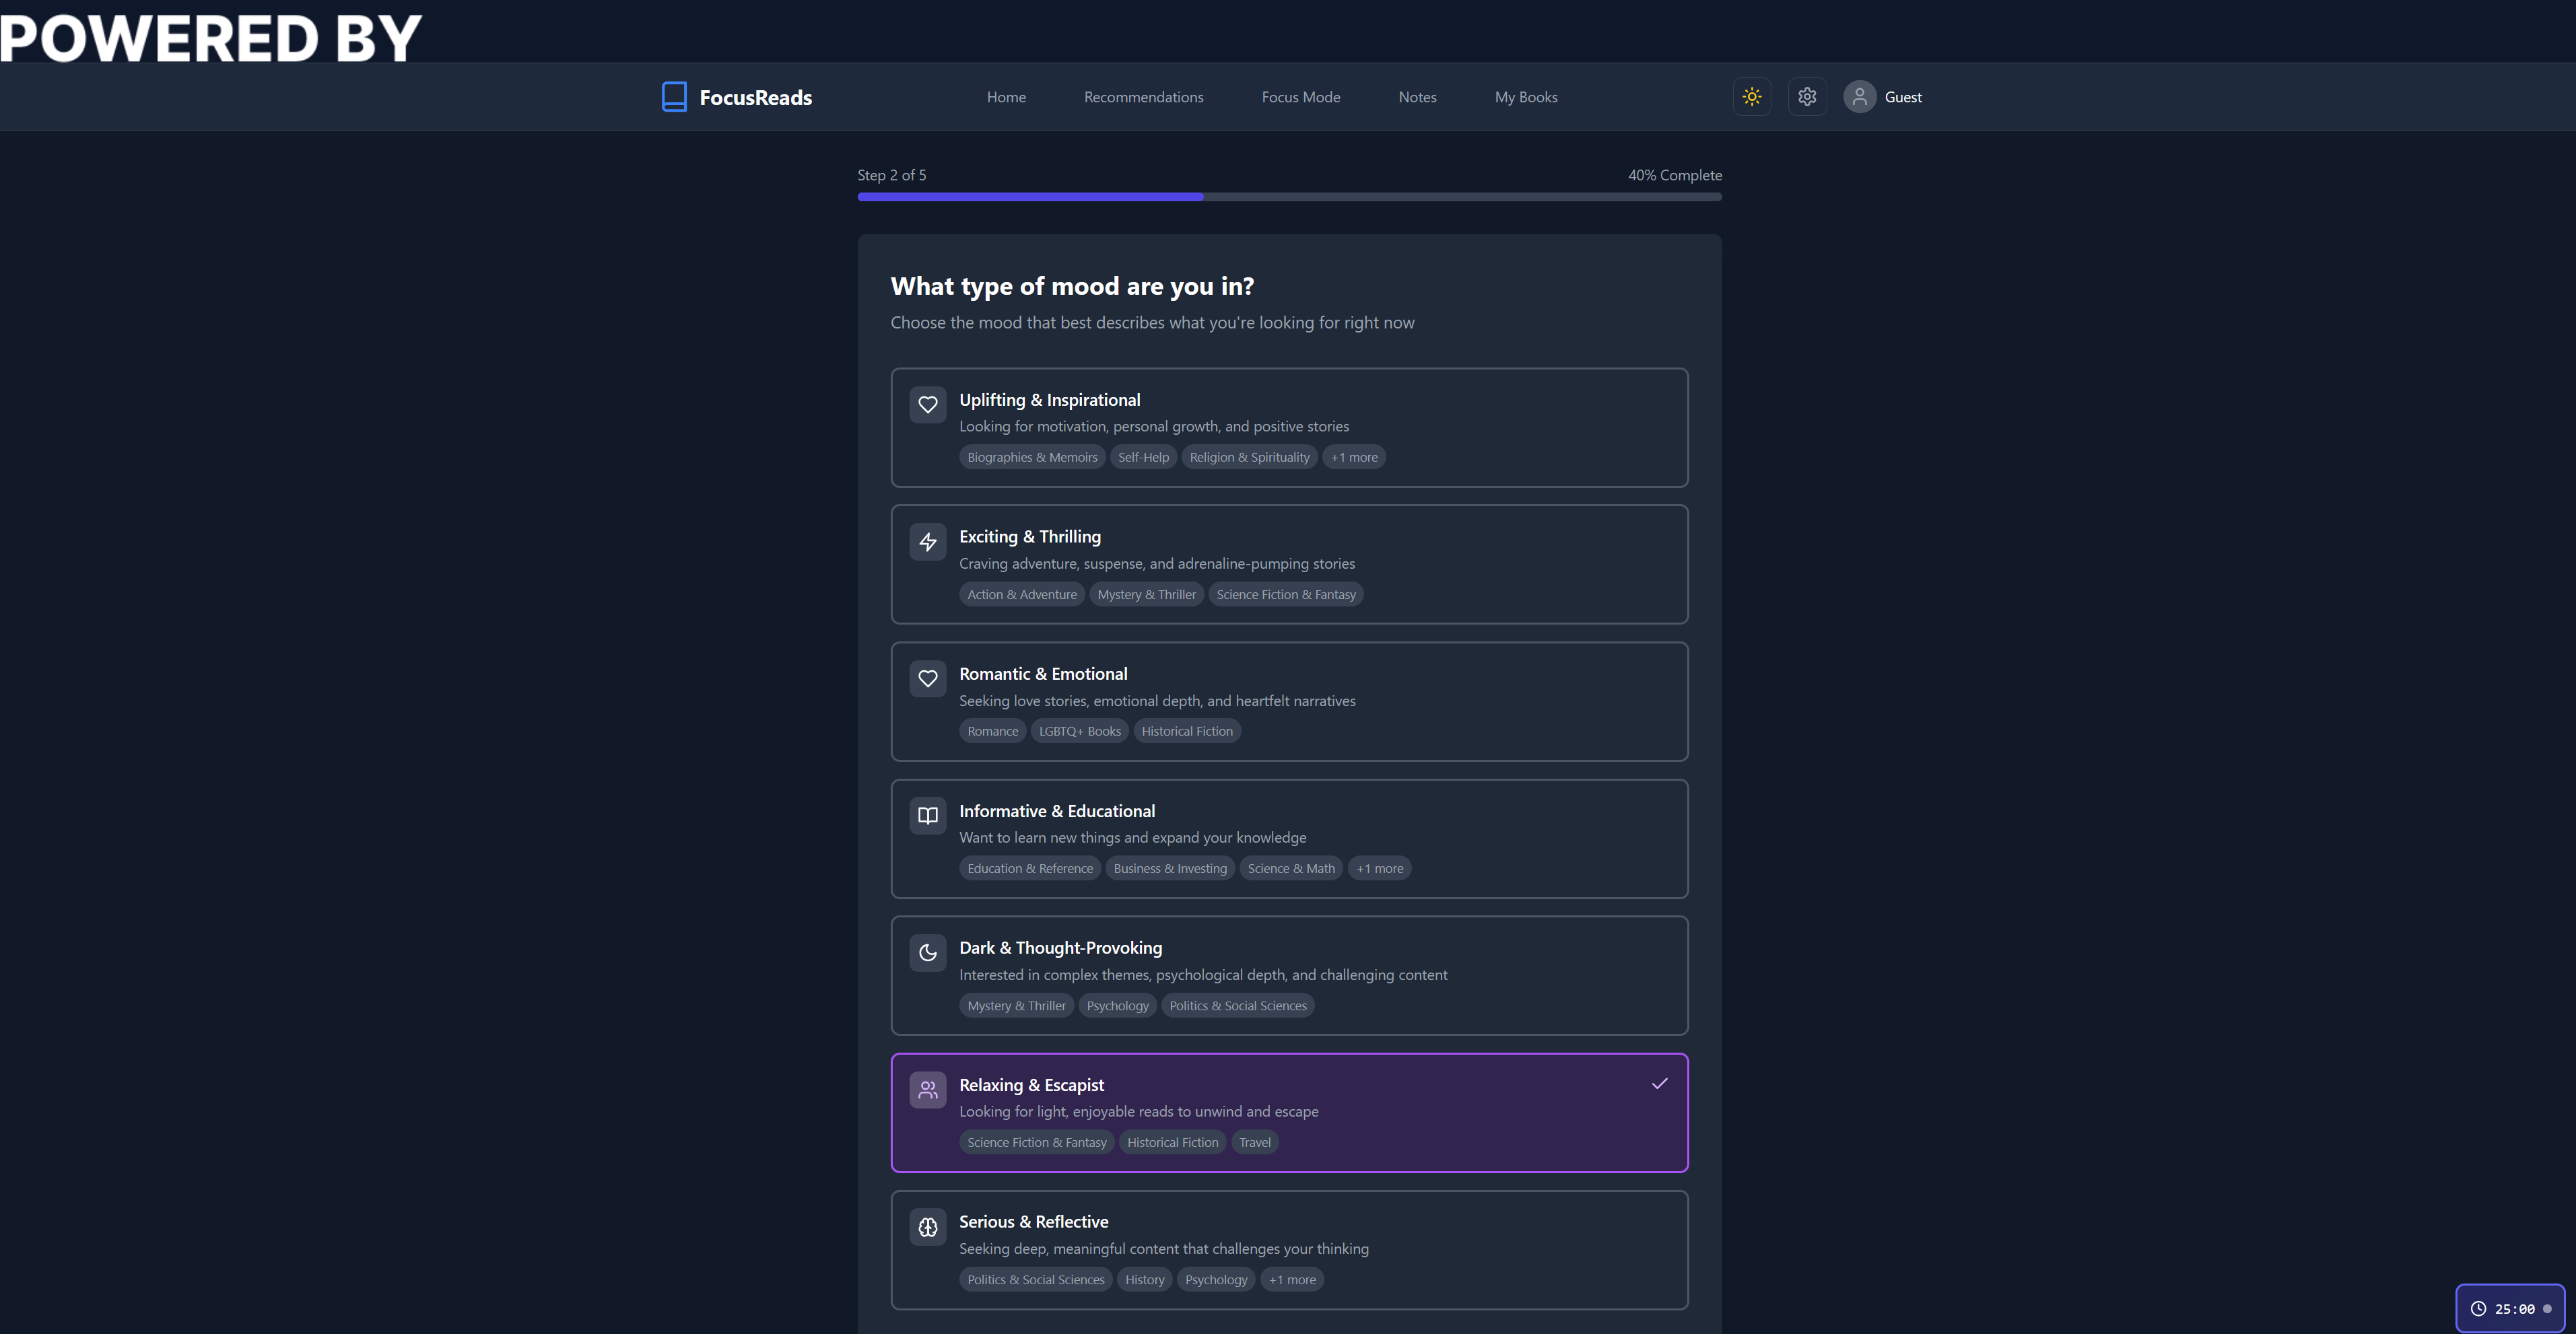Open the My Books link
Viewport: 2576px width, 1334px height.
point(1525,97)
